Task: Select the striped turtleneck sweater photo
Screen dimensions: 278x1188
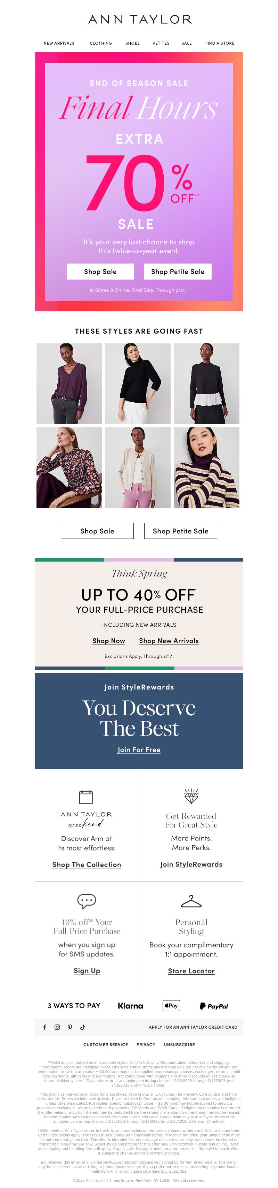Action: 207,468
